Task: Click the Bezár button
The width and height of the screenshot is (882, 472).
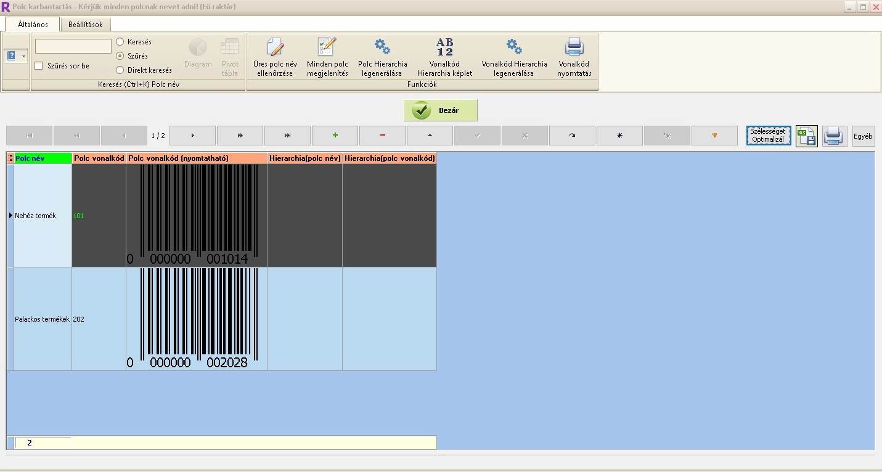Action: (441, 110)
